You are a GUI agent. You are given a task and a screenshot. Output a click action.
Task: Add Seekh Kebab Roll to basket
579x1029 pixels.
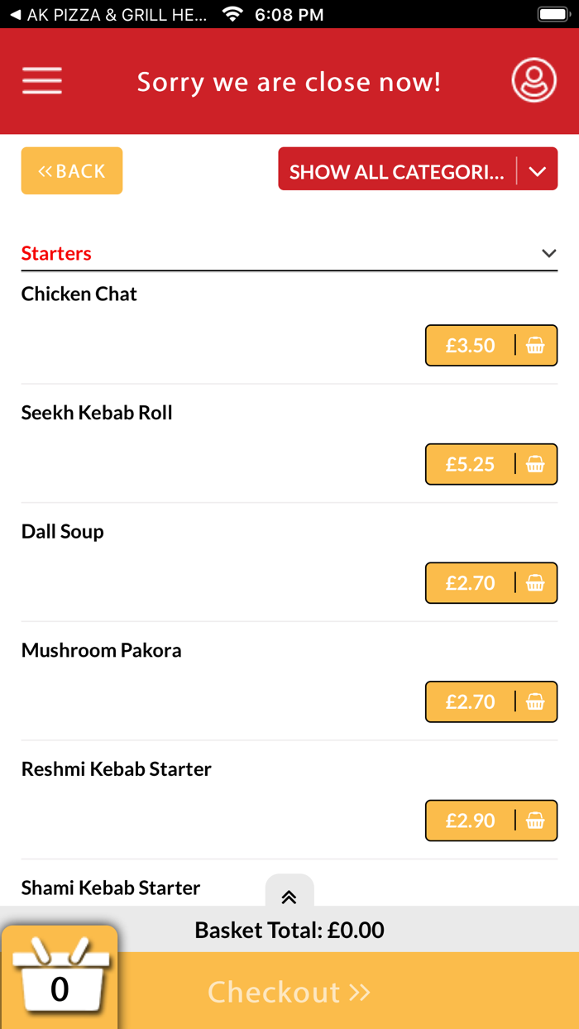pyautogui.click(x=491, y=464)
